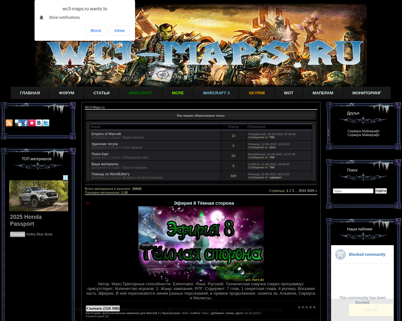
Task: Click the answer count 809
Action: point(233,176)
